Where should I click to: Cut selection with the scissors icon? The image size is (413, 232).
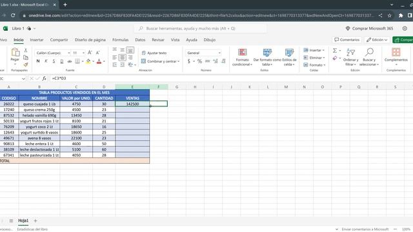26,50
